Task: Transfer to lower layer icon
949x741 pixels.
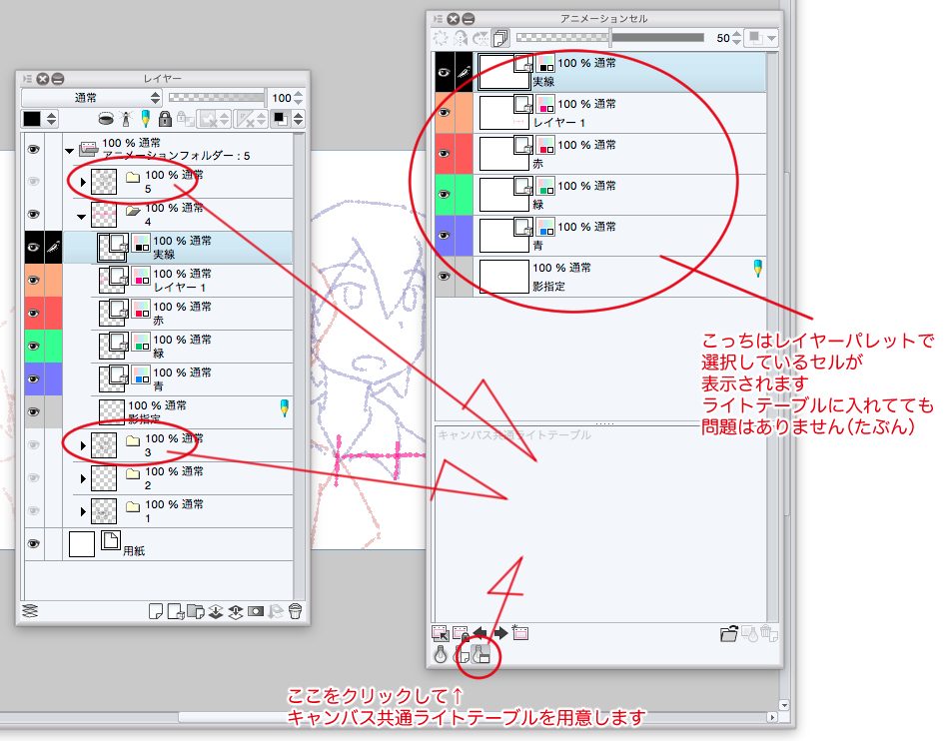Action: coord(216,611)
